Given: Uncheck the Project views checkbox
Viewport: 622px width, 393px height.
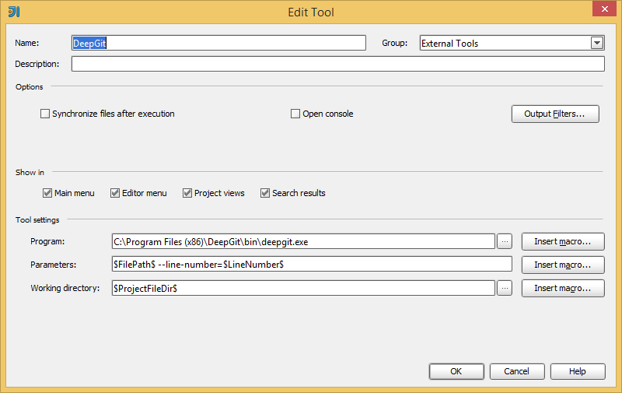Looking at the screenshot, I should point(187,193).
